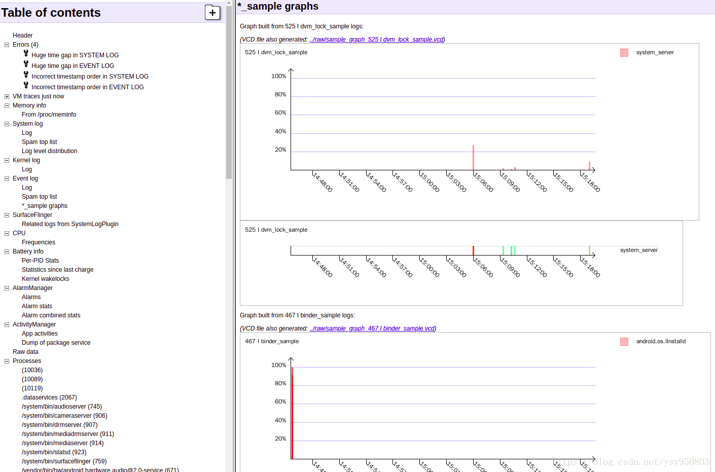Collapse the SurfaceFlinger node

(7, 215)
